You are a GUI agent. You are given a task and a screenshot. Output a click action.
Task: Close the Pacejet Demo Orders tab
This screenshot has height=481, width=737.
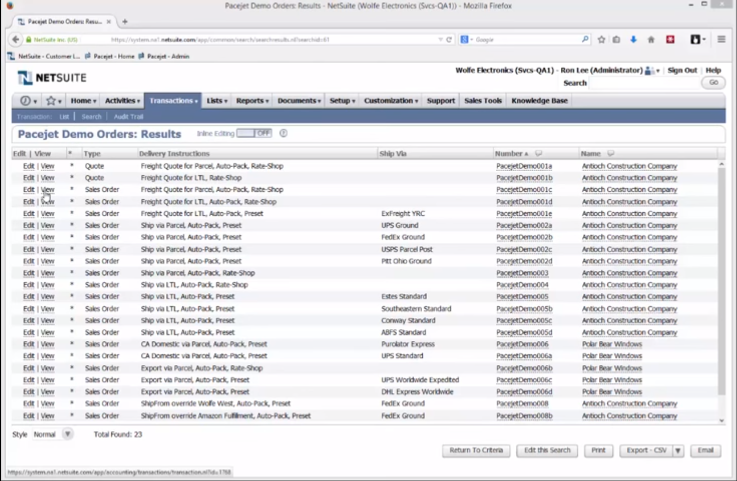(109, 21)
